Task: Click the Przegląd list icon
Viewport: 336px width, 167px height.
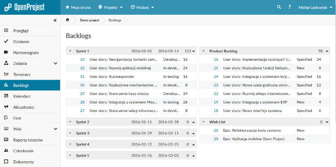Action: tap(6, 30)
